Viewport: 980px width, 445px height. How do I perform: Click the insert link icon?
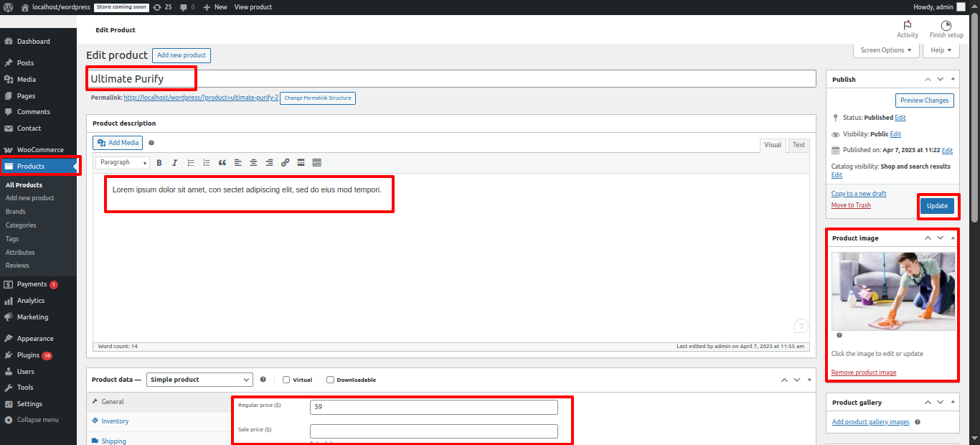point(285,163)
